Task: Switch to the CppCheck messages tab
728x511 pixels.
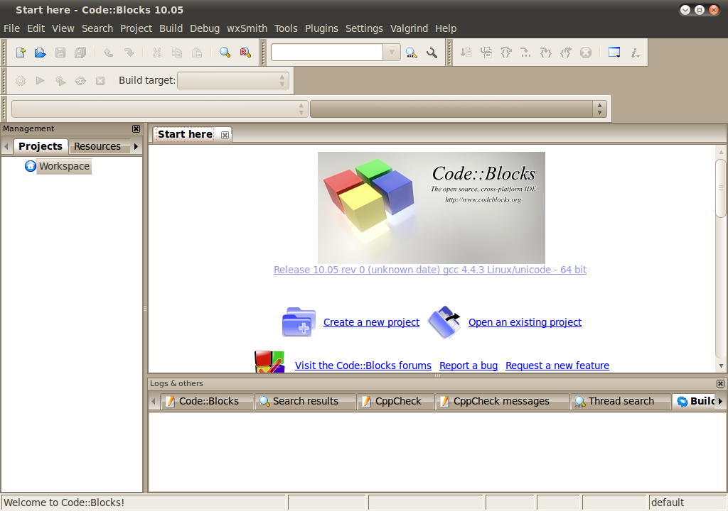Action: tap(501, 401)
